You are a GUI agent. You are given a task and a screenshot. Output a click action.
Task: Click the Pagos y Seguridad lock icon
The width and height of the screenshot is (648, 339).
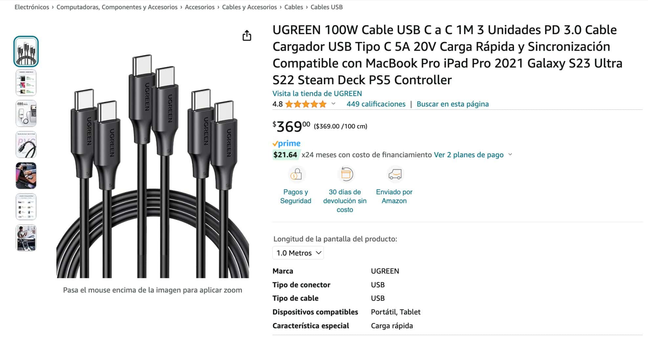(296, 174)
